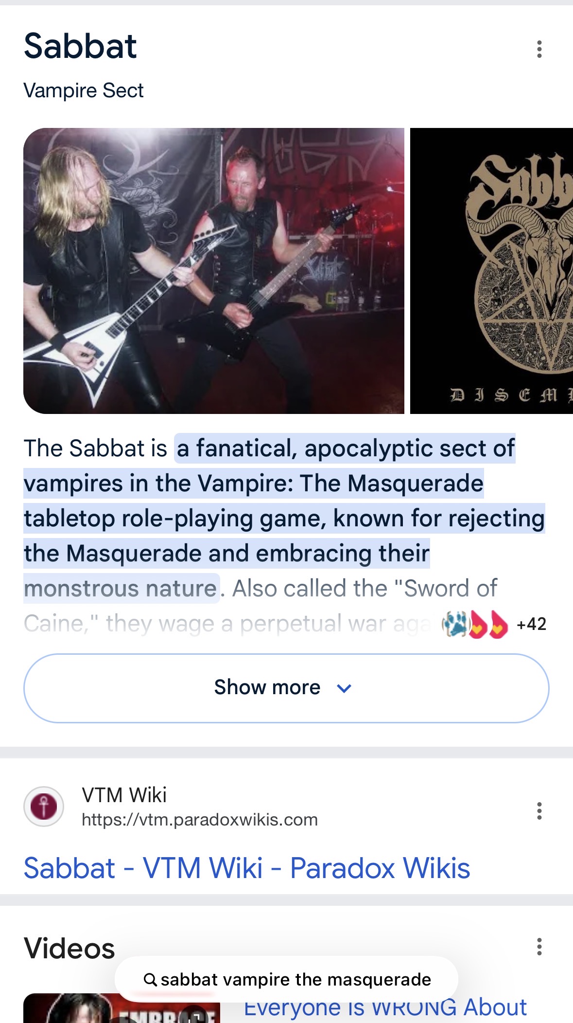Tap the Sabbat panel title

pos(81,47)
